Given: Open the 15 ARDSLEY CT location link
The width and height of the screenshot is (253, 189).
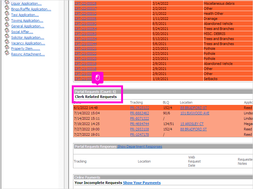Looking at the screenshot, I should [x=192, y=124].
